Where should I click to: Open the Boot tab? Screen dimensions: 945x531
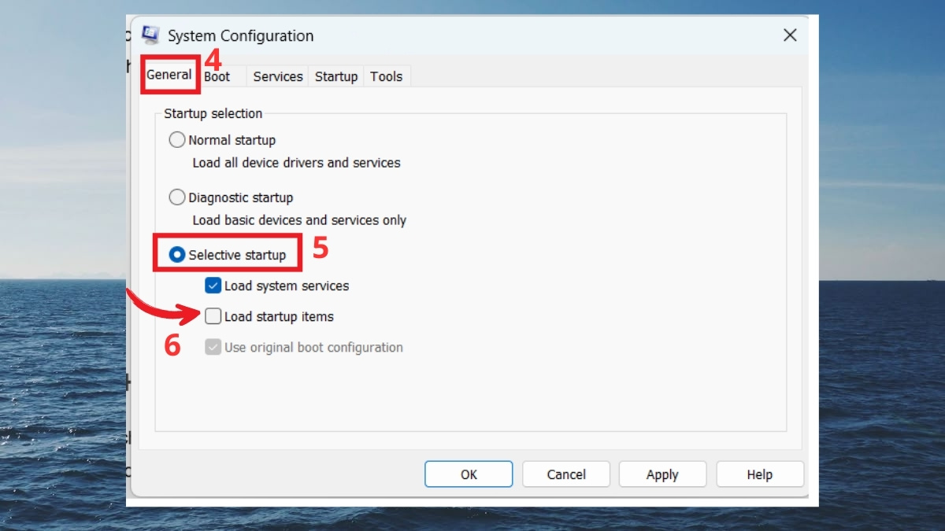217,76
